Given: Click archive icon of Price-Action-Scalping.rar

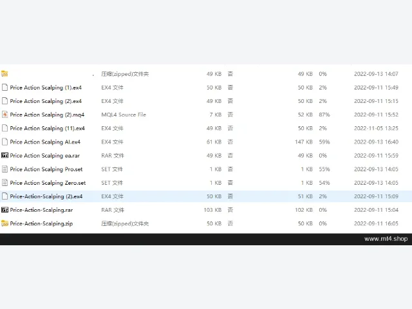Looking at the screenshot, I should coord(5,210).
